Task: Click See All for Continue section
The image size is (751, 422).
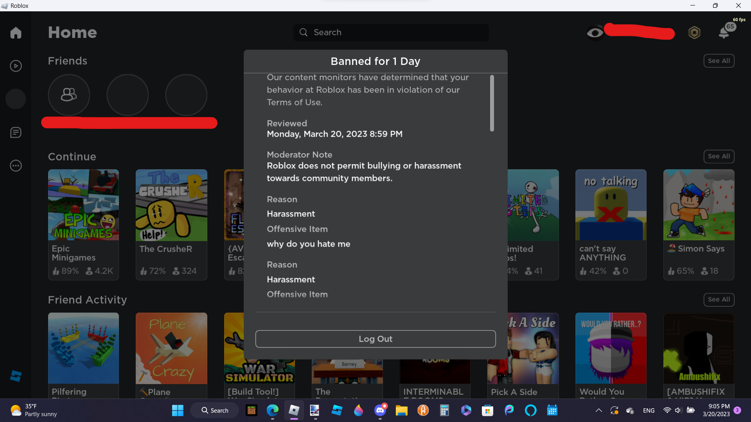Action: (719, 156)
